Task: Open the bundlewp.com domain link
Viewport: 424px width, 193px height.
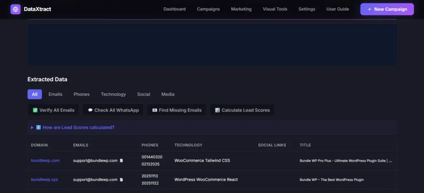Action: click(x=45, y=161)
